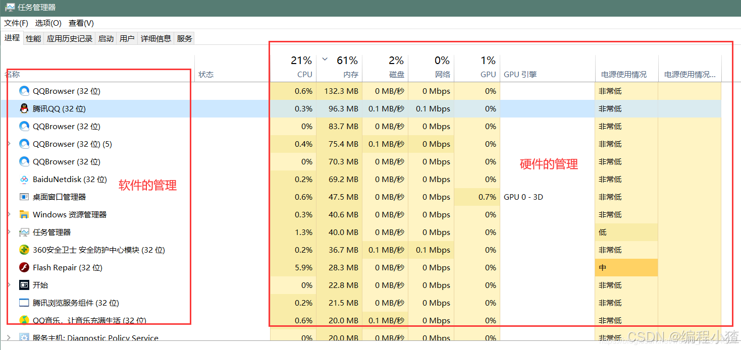Click the QQBrowser (32 位) (5) group icon

pyautogui.click(x=24, y=144)
